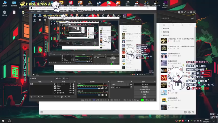Click the second mixer channel volume slider
218x123 pixels.
click(89, 95)
